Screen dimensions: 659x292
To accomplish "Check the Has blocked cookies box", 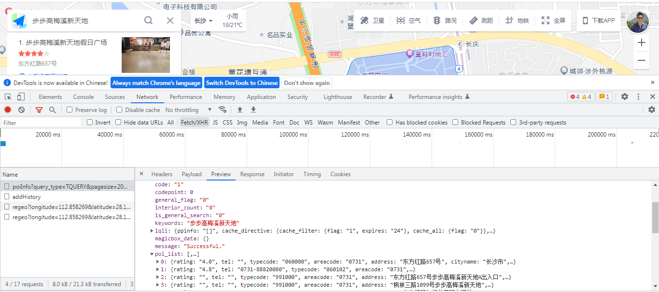I will [x=390, y=122].
